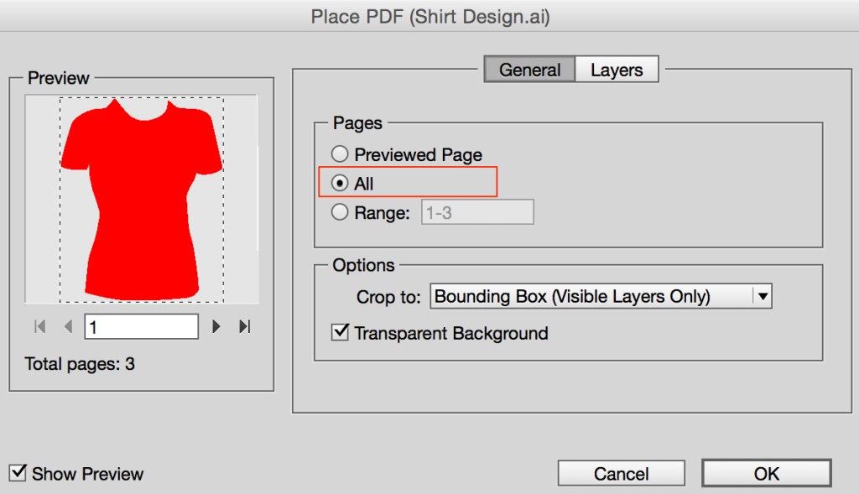
Task: Skip to the last preview page
Action: click(x=244, y=326)
